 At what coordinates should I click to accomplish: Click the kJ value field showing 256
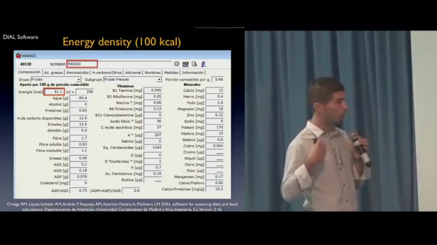point(85,92)
